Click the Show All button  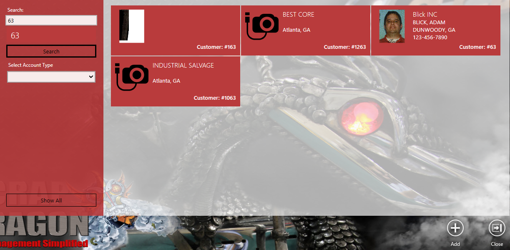click(51, 200)
